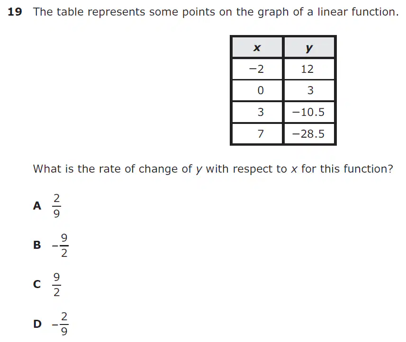Viewport: 406px width, 342px height.
Task: Click the bold letter C label
Action: 37,284
